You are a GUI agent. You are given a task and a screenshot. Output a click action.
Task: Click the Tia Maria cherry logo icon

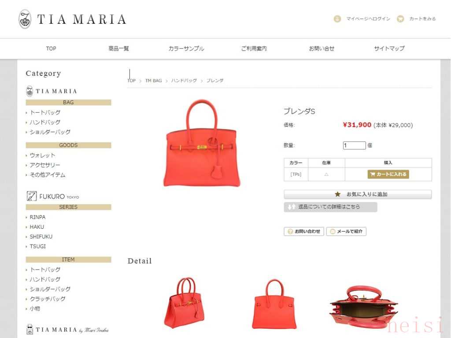(25, 19)
